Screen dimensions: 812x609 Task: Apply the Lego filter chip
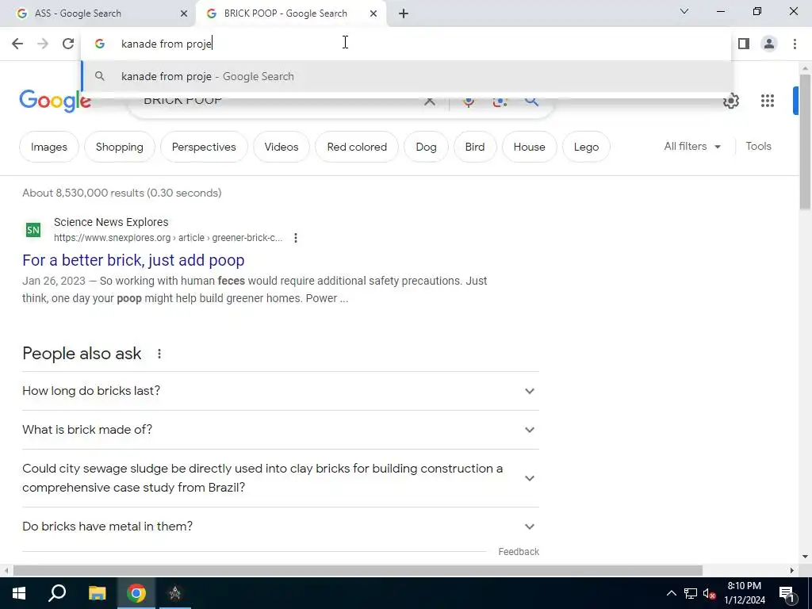(586, 147)
